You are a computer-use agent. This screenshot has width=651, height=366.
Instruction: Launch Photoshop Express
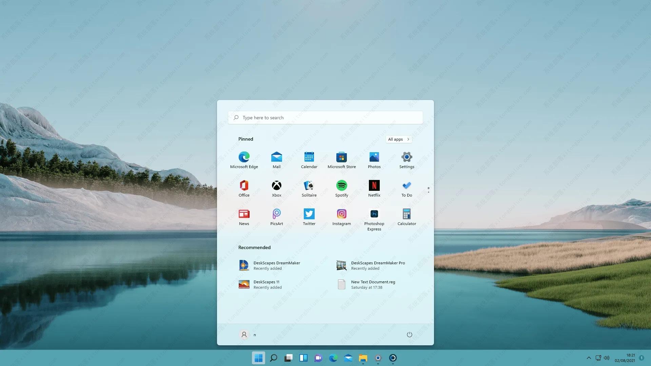click(x=374, y=213)
